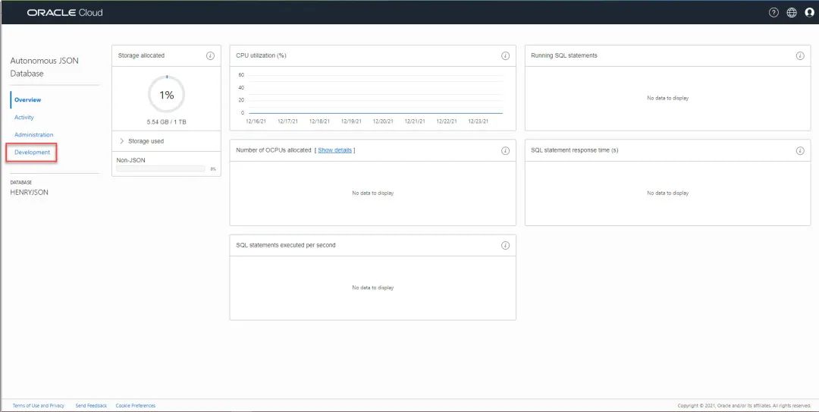819x412 pixels.
Task: Click the Show details link
Action: 335,150
